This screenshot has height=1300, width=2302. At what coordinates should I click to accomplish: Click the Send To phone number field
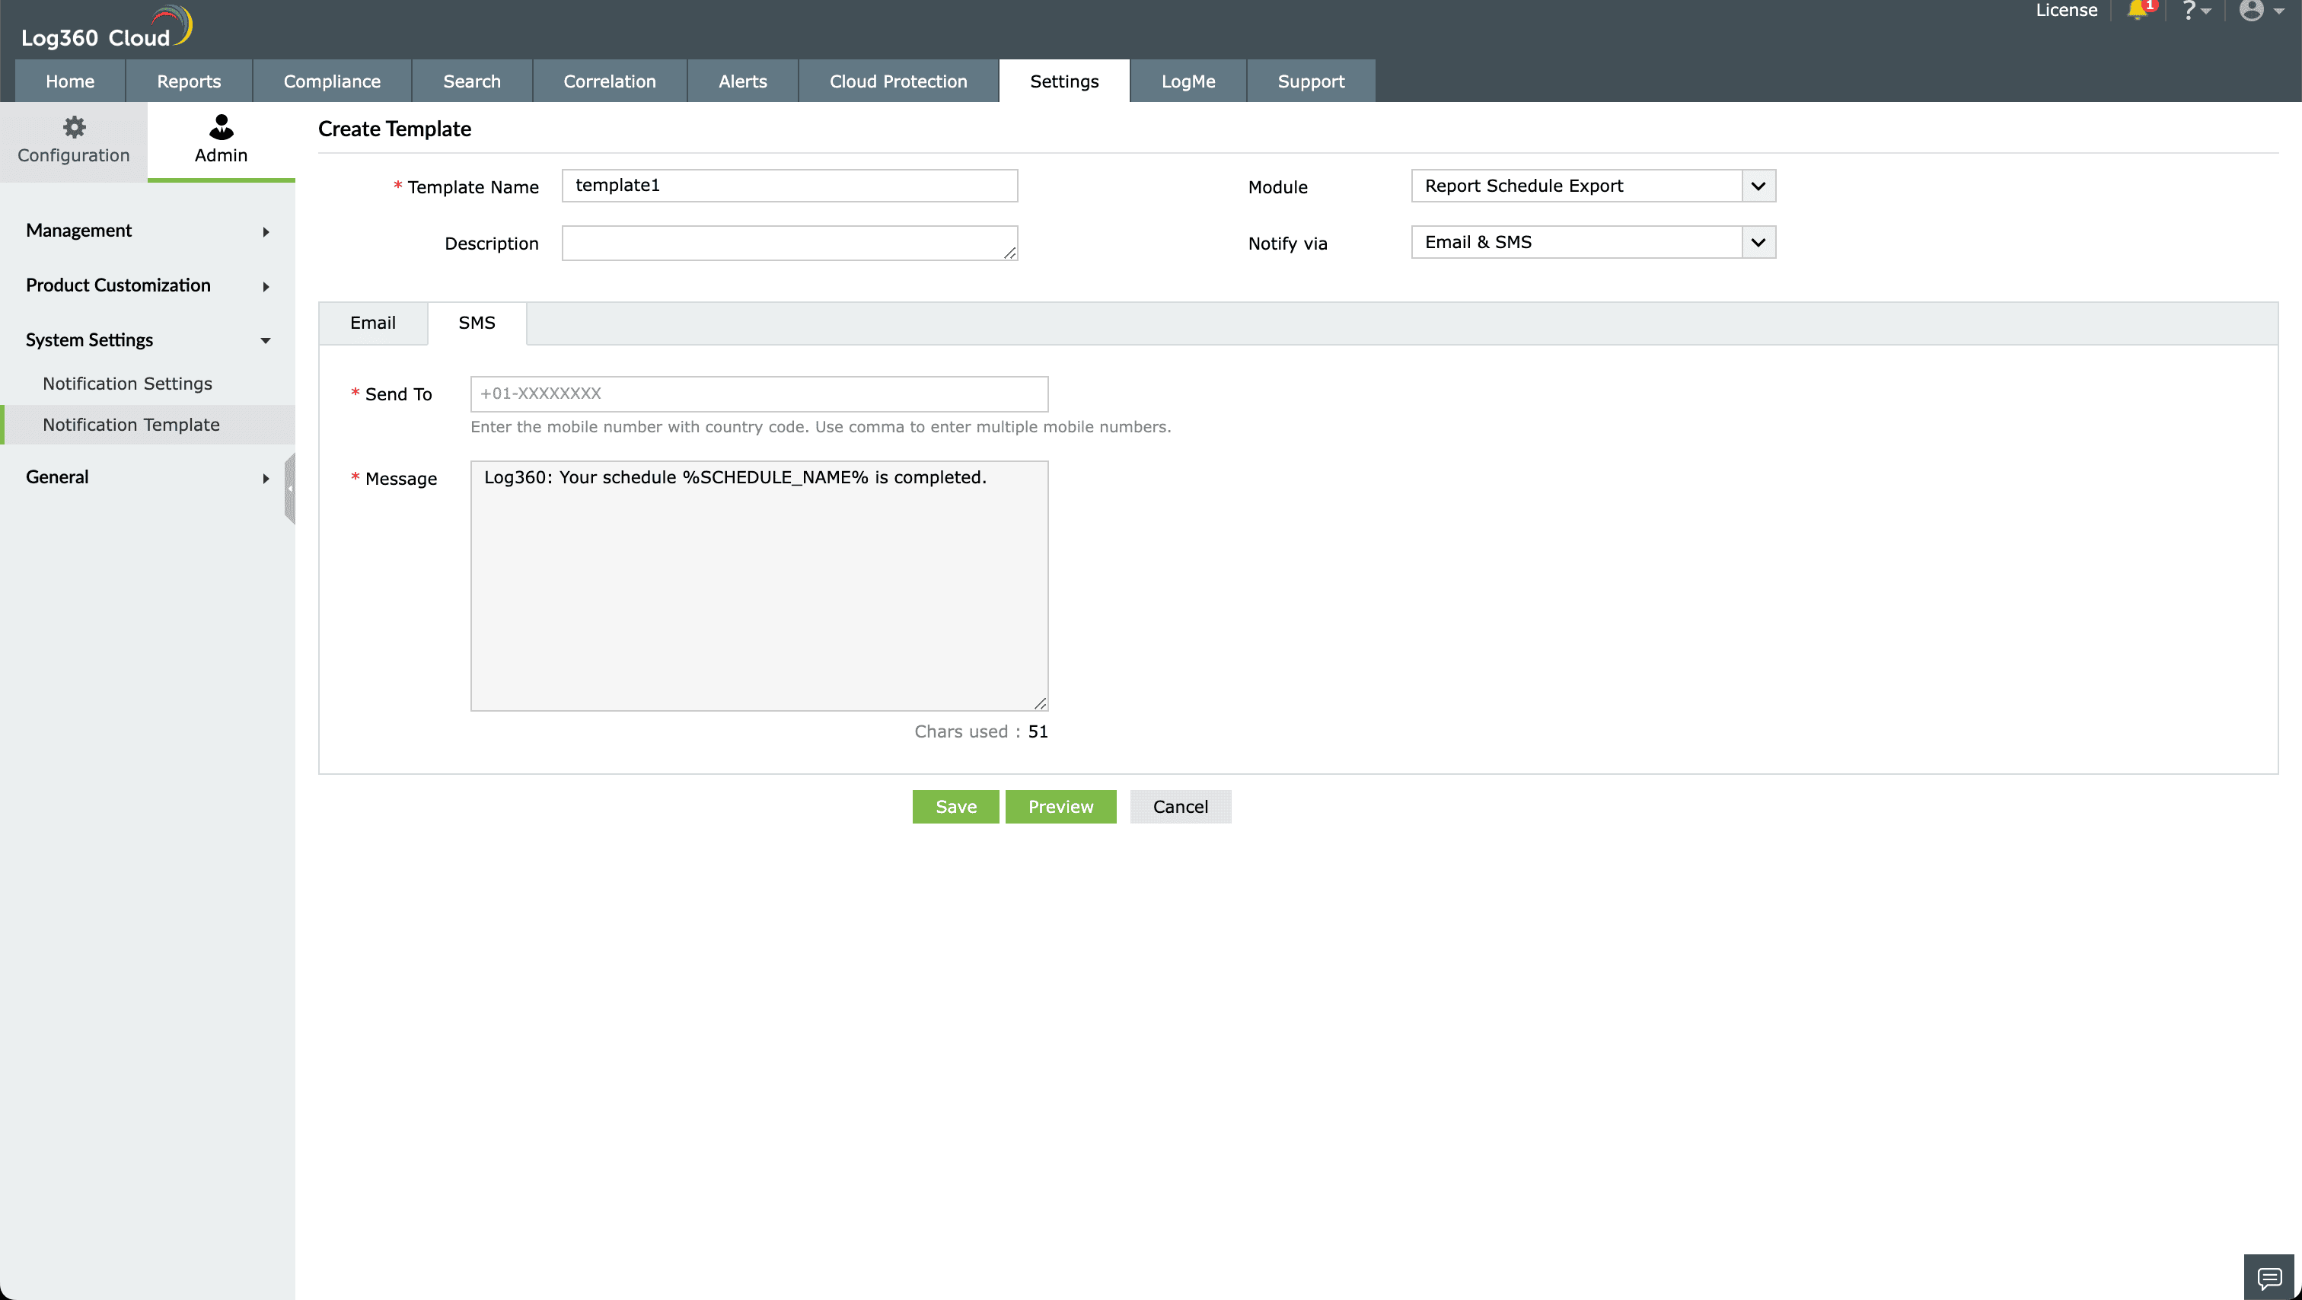(x=759, y=394)
